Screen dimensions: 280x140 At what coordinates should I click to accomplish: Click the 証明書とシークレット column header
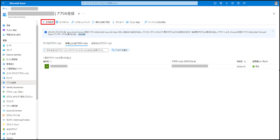[x=260, y=62]
